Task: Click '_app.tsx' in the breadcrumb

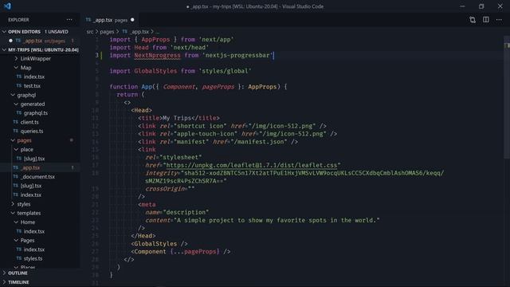Action: [139, 32]
